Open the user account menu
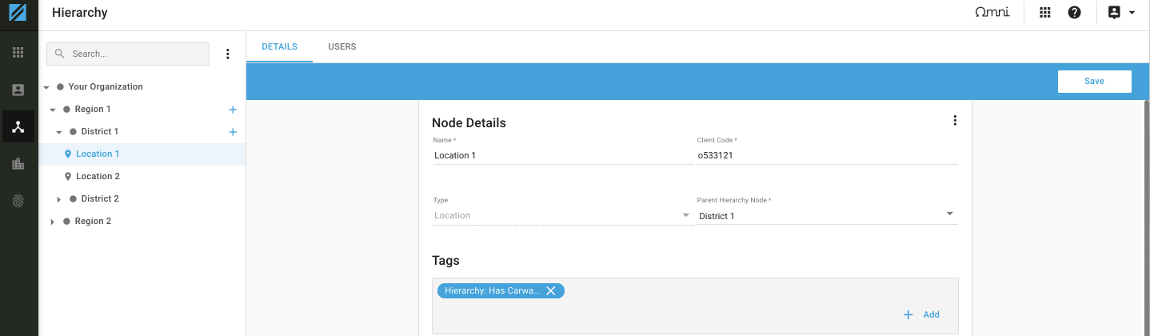The height and width of the screenshot is (336, 1150). click(1121, 13)
